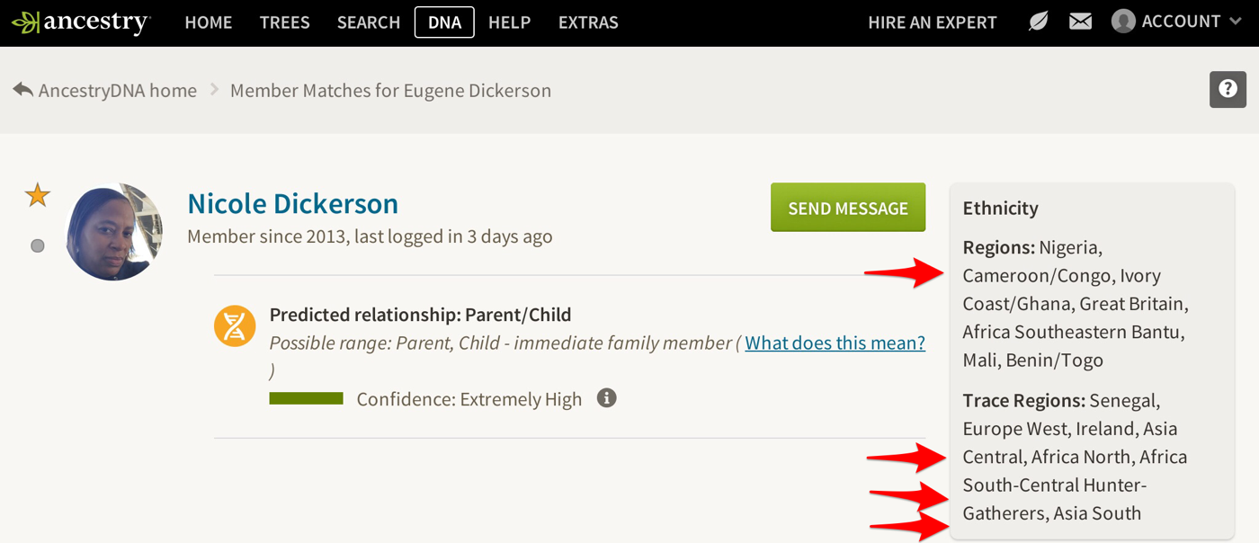The image size is (1259, 543).
Task: Click the account avatar icon
Action: tap(1123, 22)
